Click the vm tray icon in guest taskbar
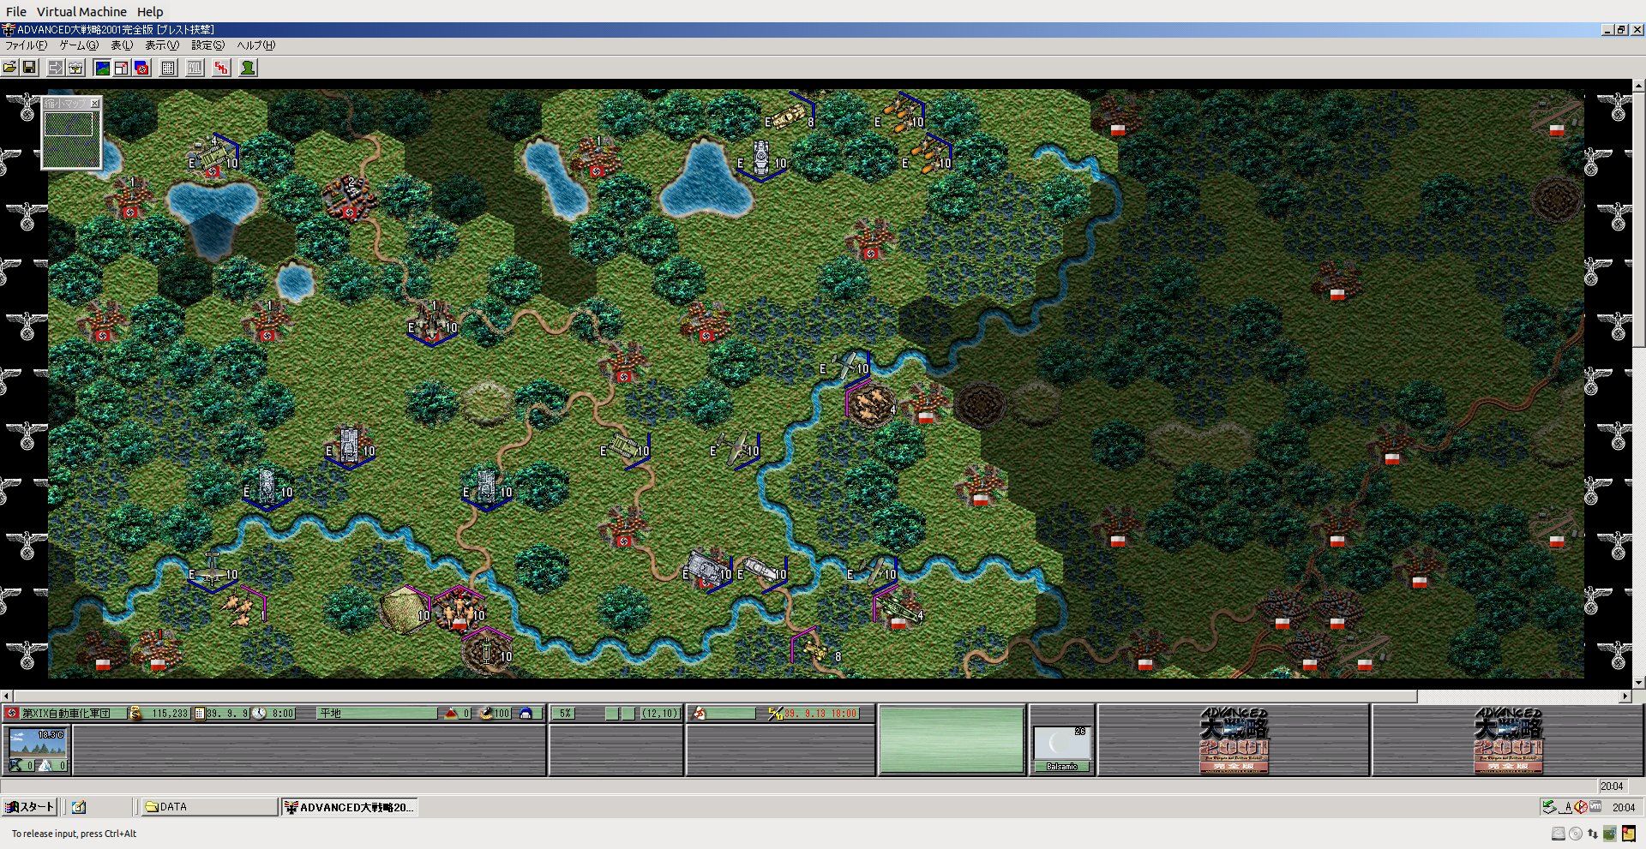The height and width of the screenshot is (849, 1646). (x=1595, y=807)
